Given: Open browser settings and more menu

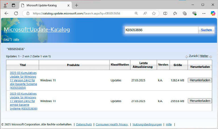Looking at the screenshot, I should [204, 13].
